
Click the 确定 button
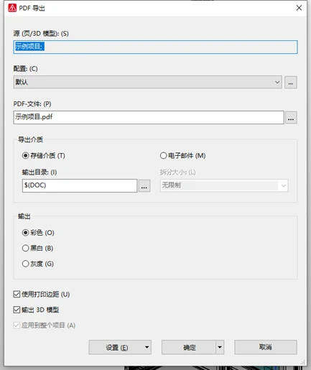pyautogui.click(x=189, y=347)
